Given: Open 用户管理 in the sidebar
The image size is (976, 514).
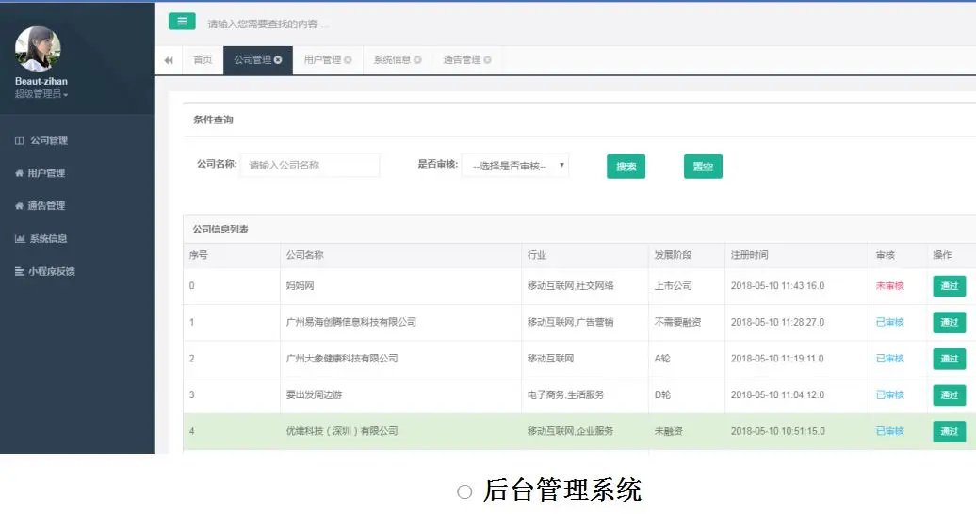Looking at the screenshot, I should [x=40, y=173].
